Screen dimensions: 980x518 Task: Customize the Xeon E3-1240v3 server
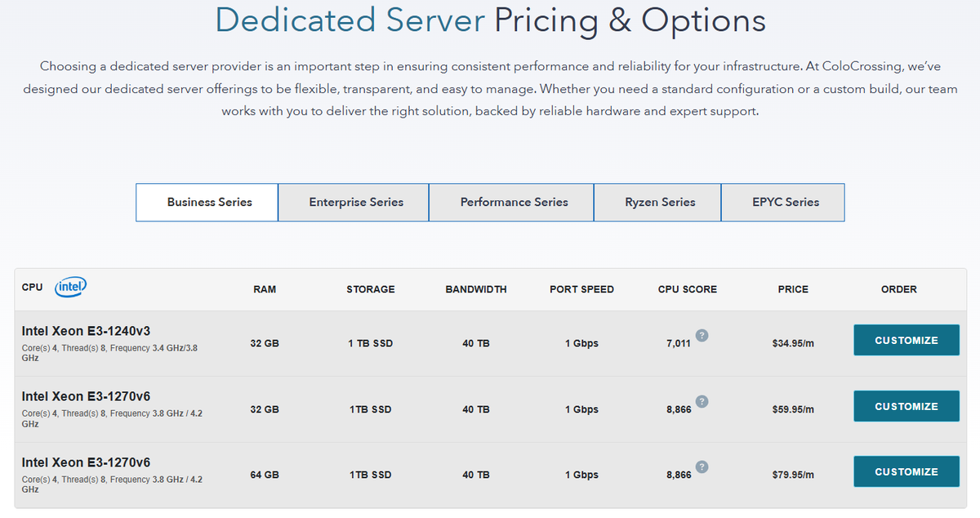(x=906, y=340)
